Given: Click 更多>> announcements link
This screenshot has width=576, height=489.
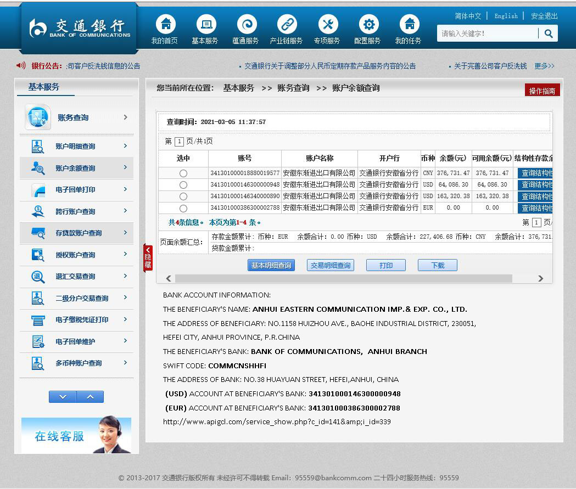Looking at the screenshot, I should click(544, 66).
